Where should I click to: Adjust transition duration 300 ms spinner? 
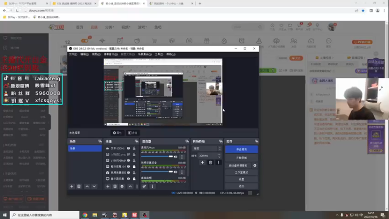(x=210, y=156)
